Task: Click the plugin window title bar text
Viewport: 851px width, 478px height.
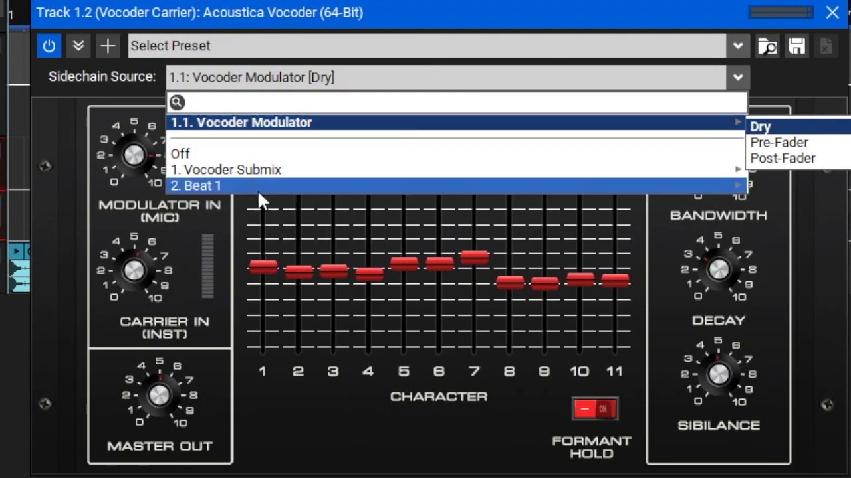Action: pyautogui.click(x=199, y=12)
